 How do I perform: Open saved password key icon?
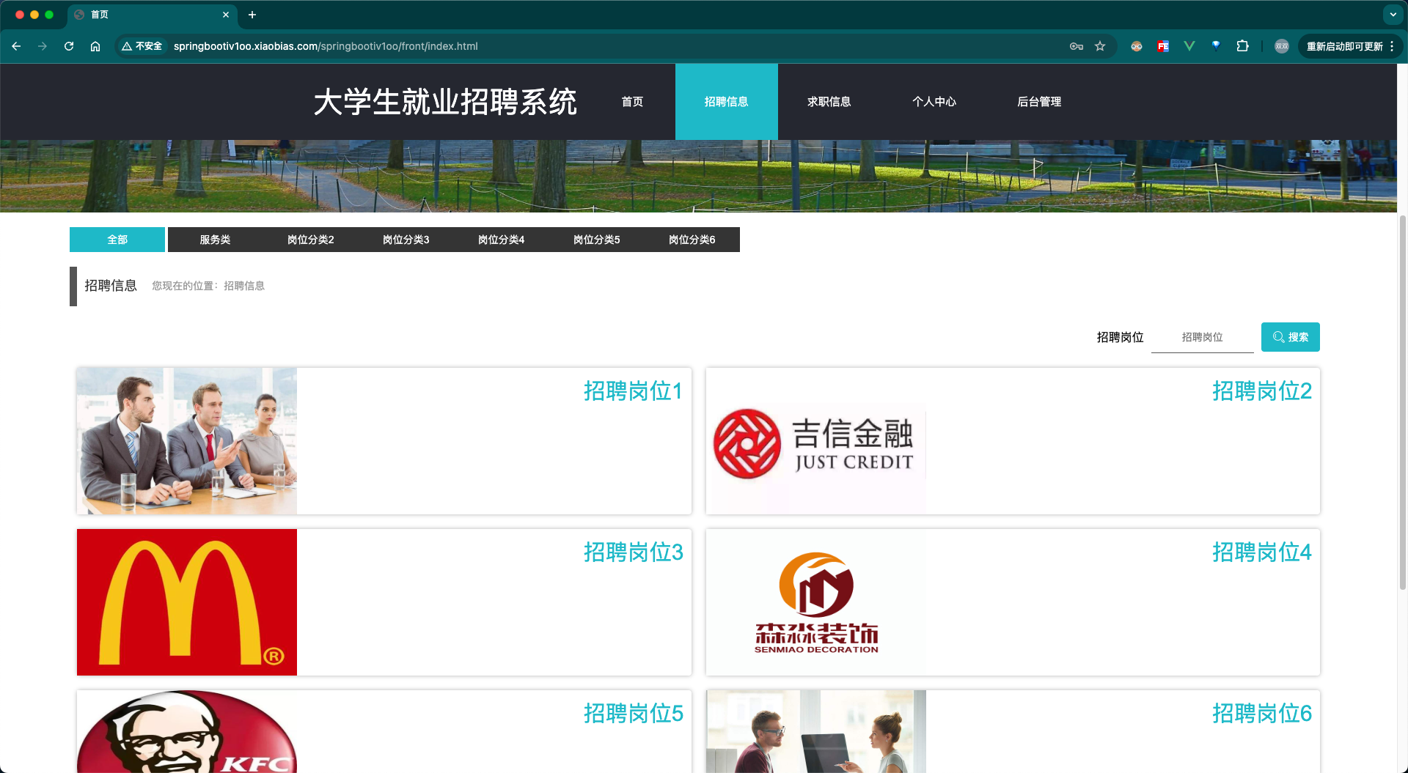pyautogui.click(x=1077, y=46)
